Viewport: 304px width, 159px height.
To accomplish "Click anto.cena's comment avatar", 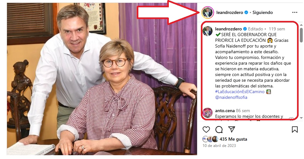I will point(208,113).
